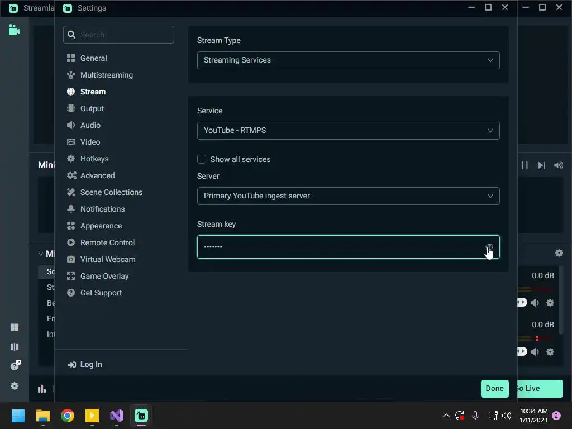572x429 pixels.
Task: Collapse the scenes panel chevron
Action: coord(40,254)
